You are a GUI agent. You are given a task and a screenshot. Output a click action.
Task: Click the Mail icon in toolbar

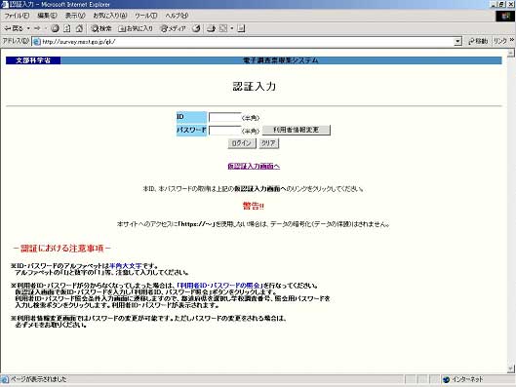coord(211,28)
